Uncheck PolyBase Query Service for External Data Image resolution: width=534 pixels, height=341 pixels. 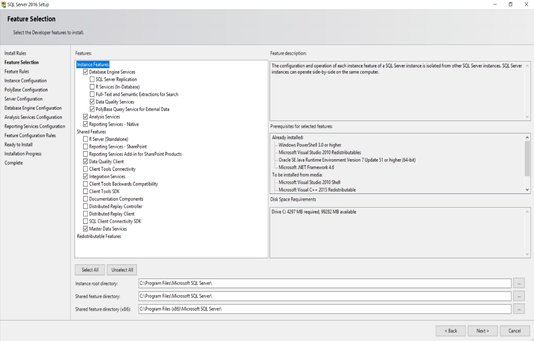tap(92, 109)
